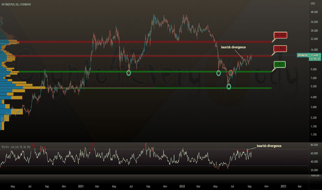Click the 2021 label on time axis

[81, 187]
